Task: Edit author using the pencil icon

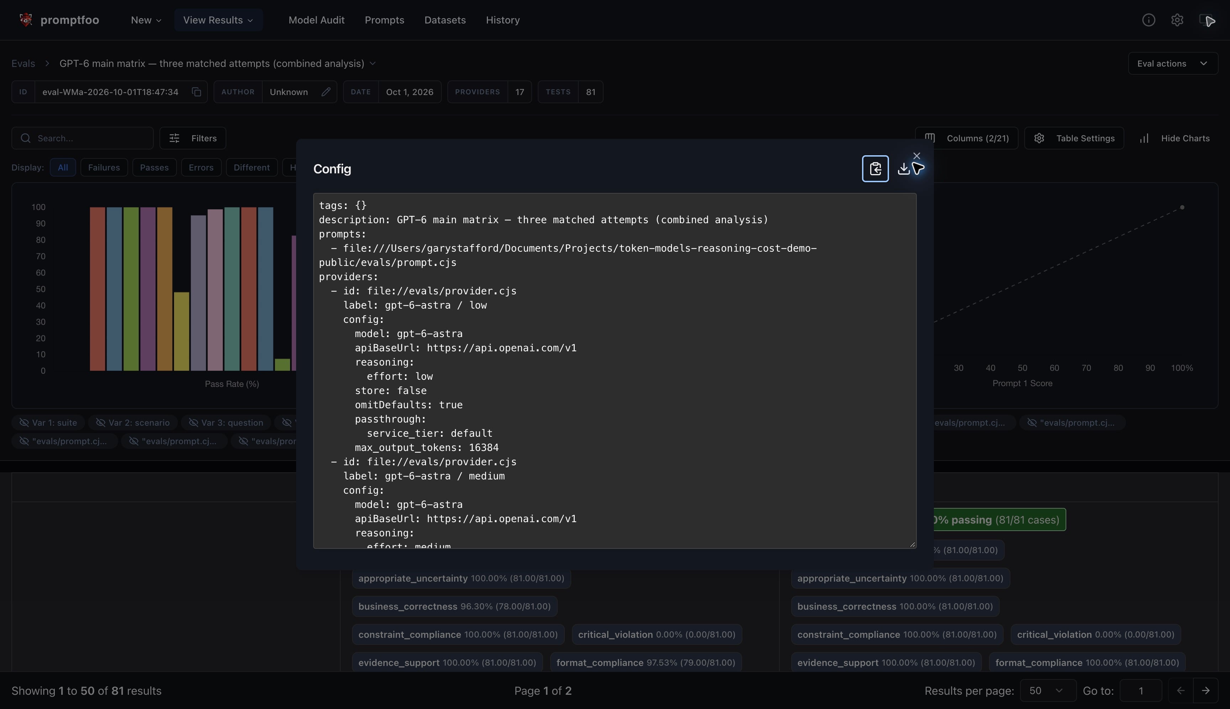Action: [x=326, y=91]
